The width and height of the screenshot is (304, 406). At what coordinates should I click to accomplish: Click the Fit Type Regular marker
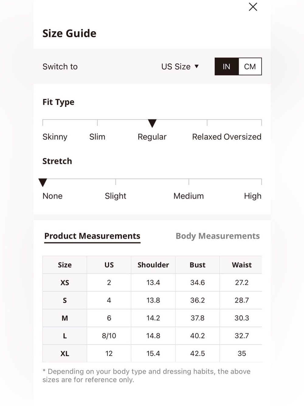click(152, 123)
